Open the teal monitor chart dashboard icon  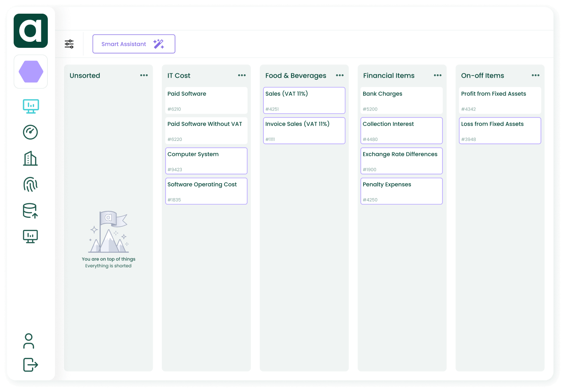click(x=31, y=106)
